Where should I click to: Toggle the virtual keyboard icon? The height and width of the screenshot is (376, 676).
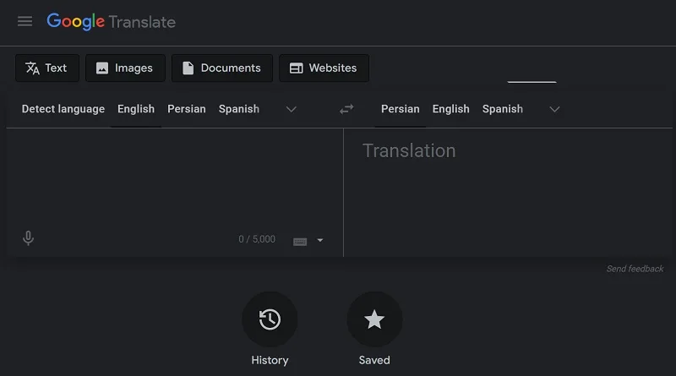300,241
